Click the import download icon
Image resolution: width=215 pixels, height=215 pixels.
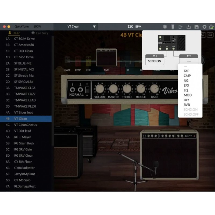pyautogui.click(x=188, y=27)
